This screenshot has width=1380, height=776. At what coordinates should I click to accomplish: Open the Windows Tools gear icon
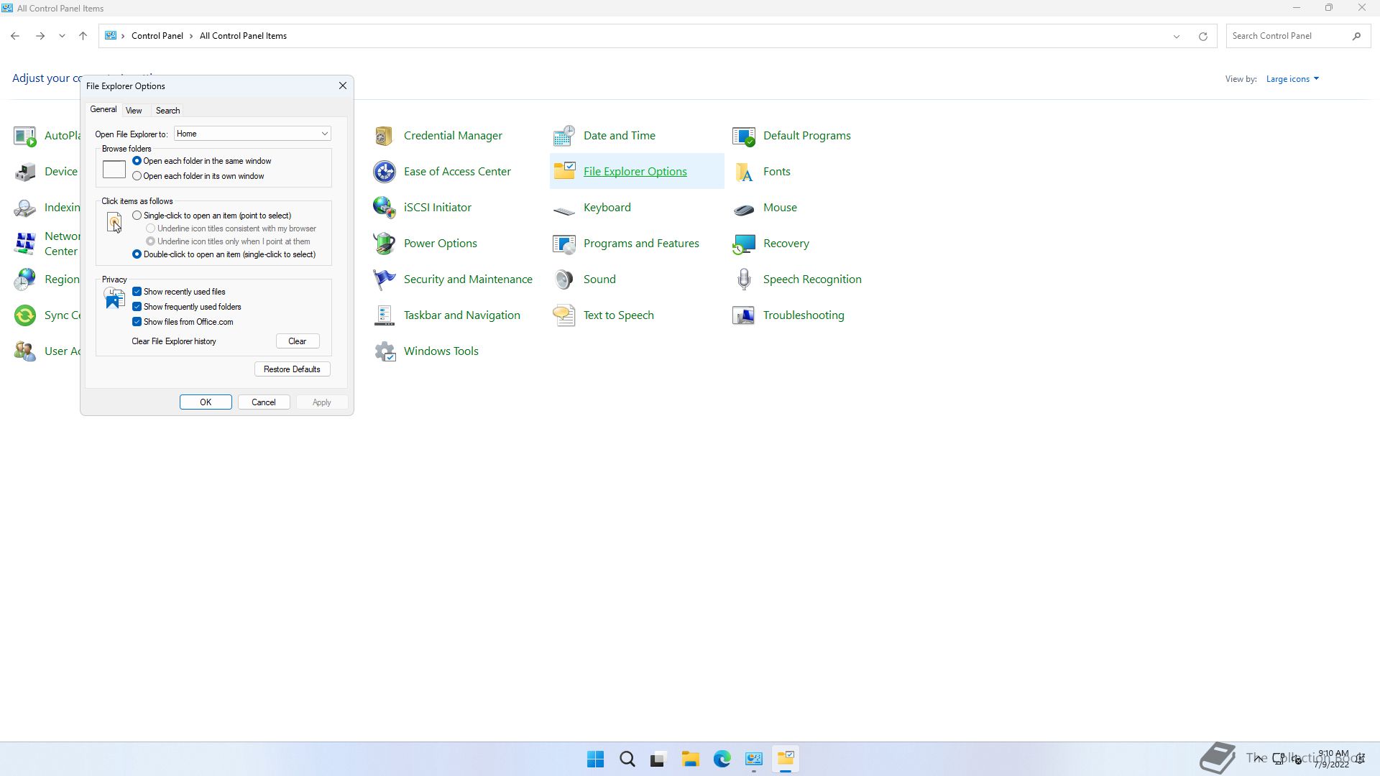[x=384, y=351]
